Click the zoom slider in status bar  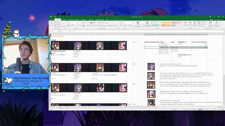click(215, 110)
